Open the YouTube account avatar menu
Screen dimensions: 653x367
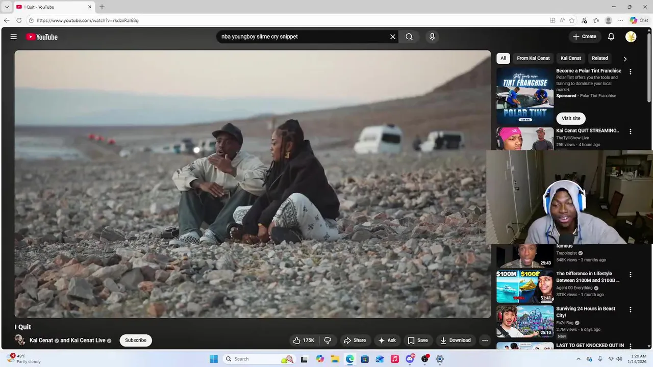[x=631, y=37]
